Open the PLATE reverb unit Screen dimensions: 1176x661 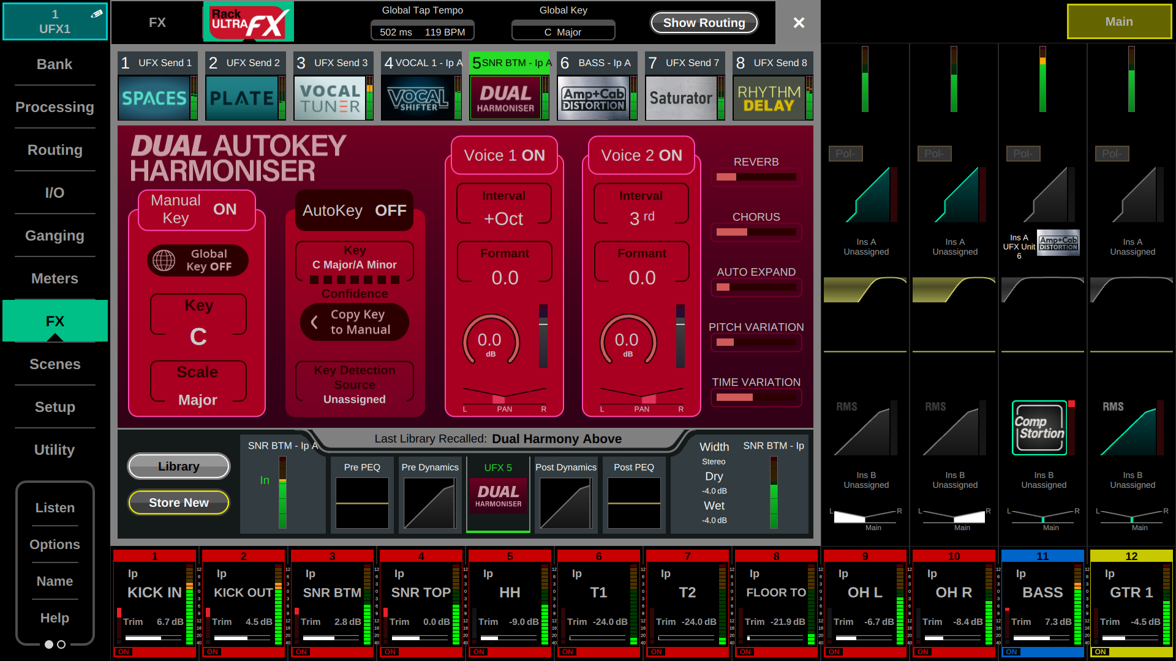pyautogui.click(x=241, y=98)
